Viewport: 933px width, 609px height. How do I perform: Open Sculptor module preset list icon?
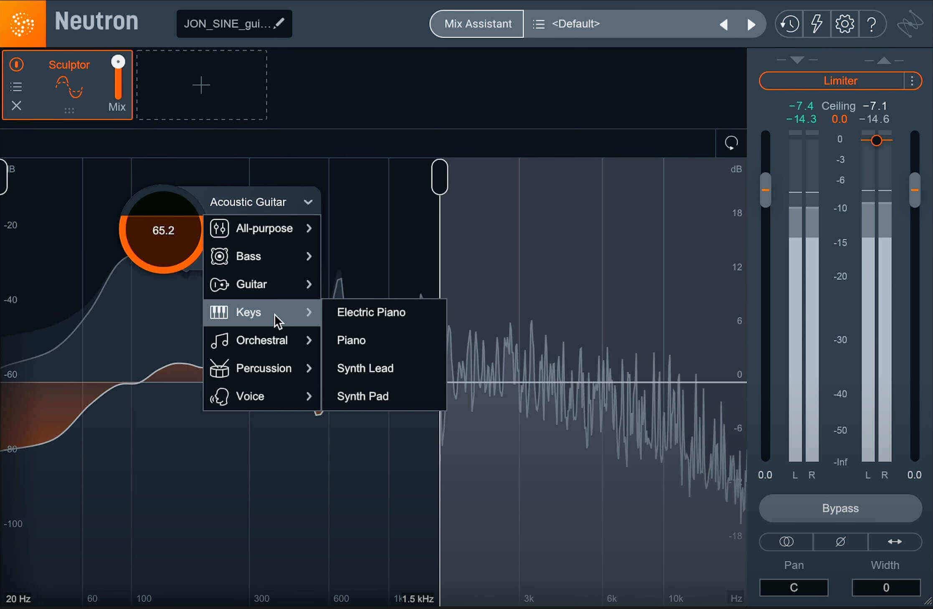16,86
